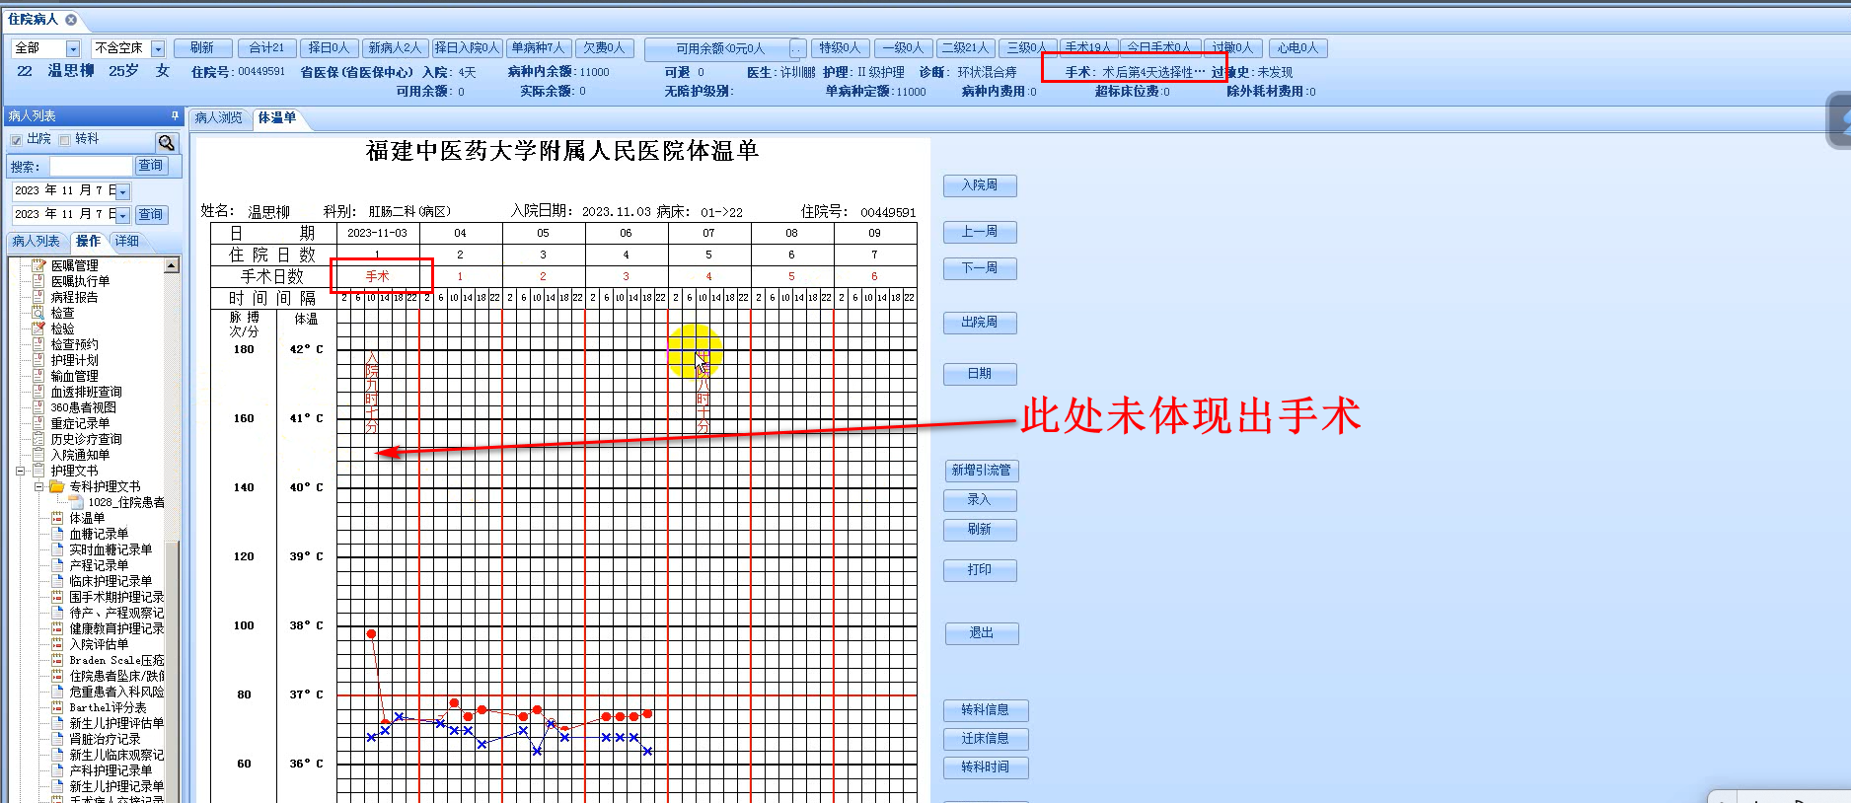The height and width of the screenshot is (803, 1851).
Task: Click the 实时血糖记录单 page icon
Action: (x=57, y=549)
